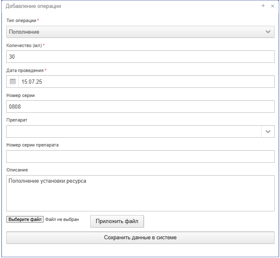Click the Дата проведения label
This screenshot has width=280, height=258.
[25, 70]
